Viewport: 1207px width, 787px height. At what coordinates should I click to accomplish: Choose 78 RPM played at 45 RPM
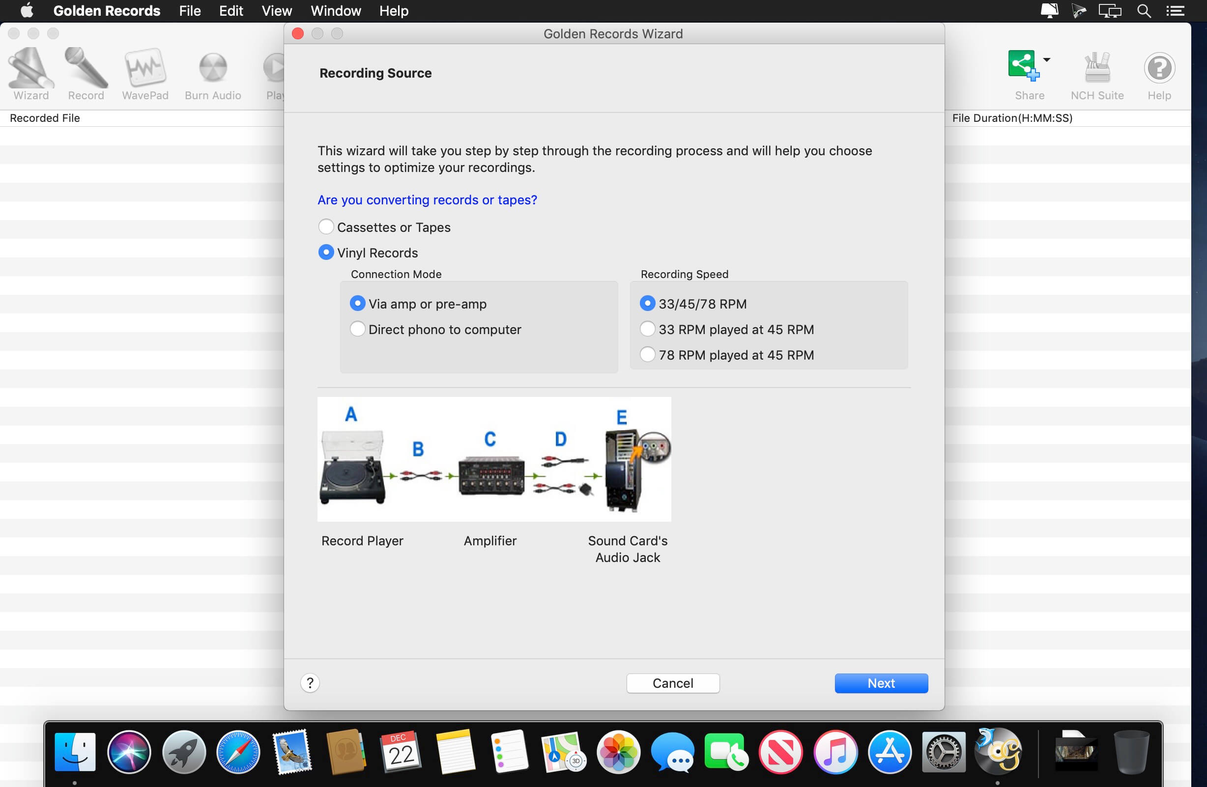(x=647, y=355)
